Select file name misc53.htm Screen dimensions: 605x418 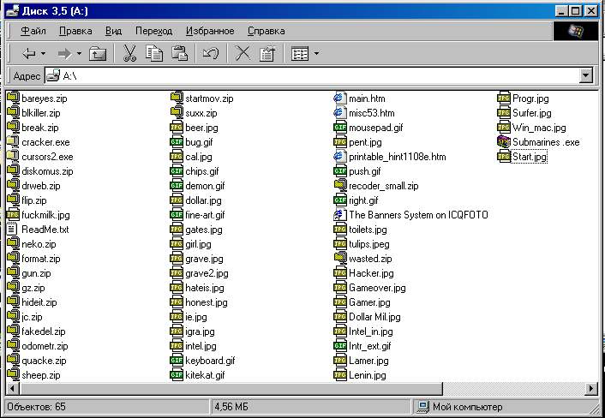coord(372,113)
